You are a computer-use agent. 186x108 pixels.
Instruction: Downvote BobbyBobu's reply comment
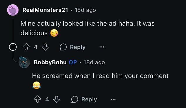pos(57,99)
